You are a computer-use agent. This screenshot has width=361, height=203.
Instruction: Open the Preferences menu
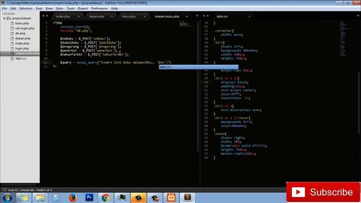[99, 8]
